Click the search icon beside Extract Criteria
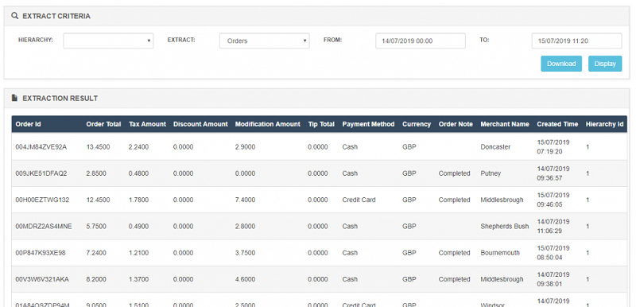 15,16
